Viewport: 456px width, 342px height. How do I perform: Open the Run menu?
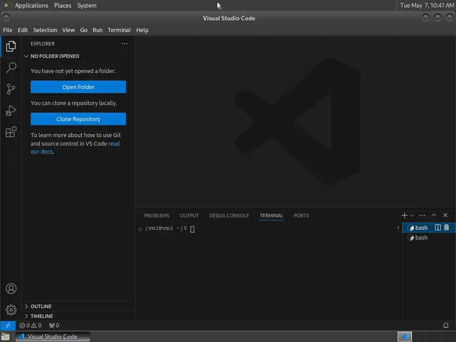click(98, 30)
